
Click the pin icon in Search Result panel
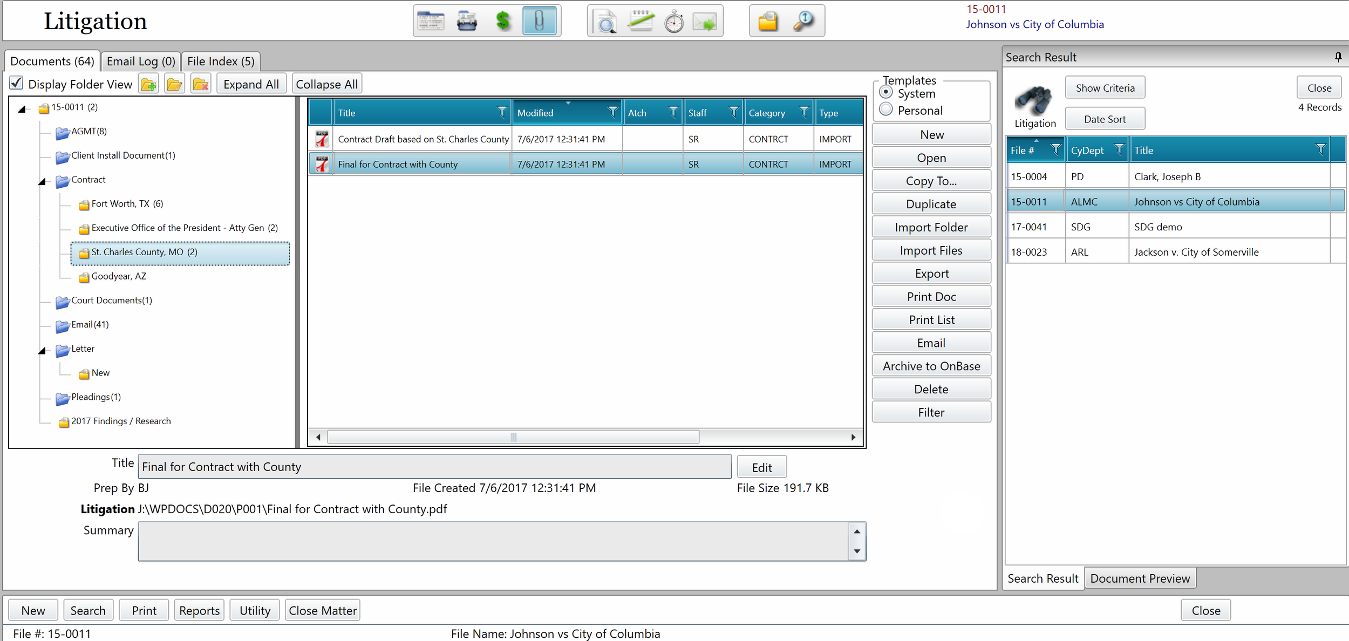tap(1338, 57)
